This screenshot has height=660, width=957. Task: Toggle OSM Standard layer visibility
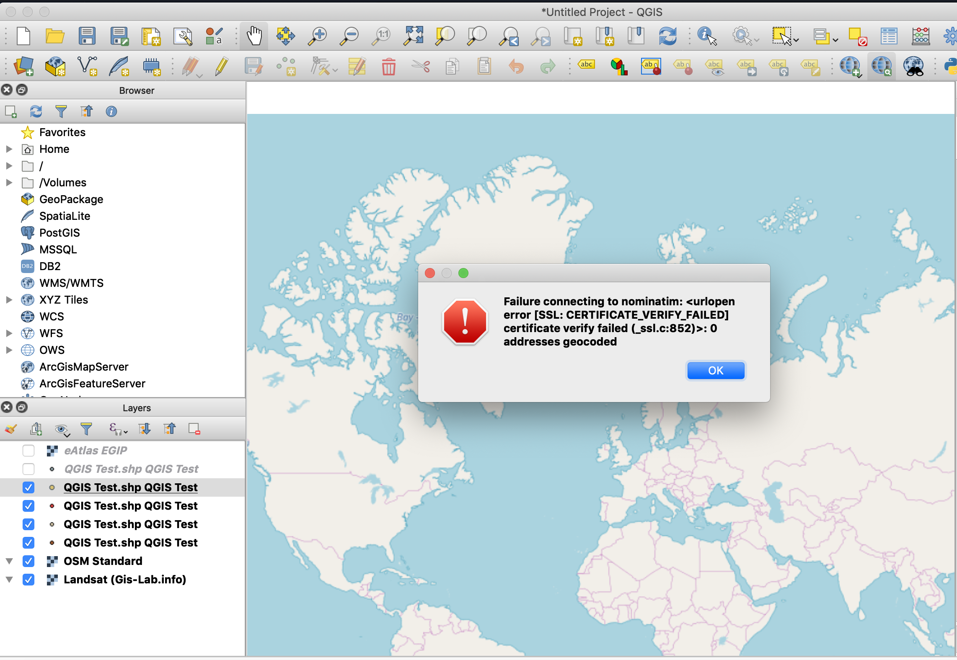coord(28,561)
